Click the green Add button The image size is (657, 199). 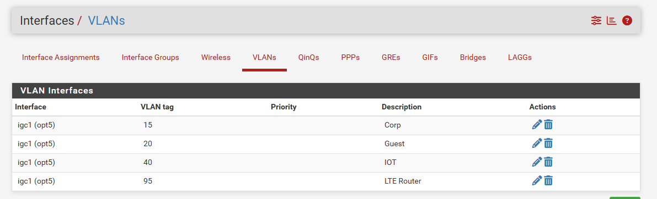[625, 198]
